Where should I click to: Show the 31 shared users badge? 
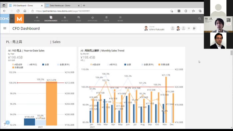click(189, 28)
